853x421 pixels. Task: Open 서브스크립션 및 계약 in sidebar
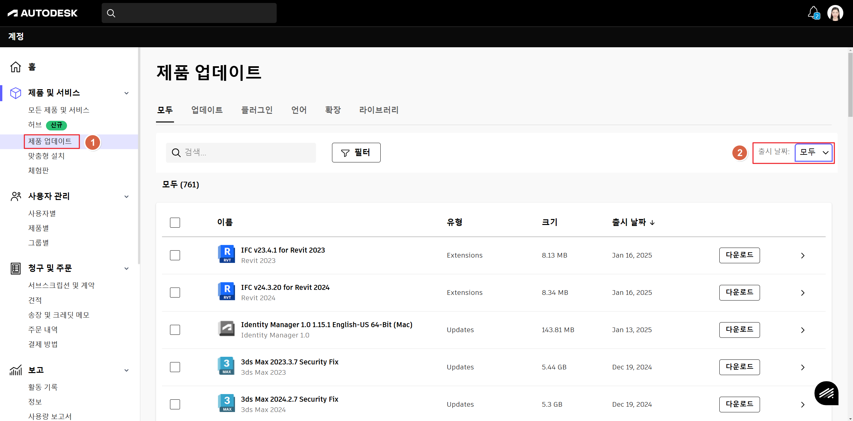(61, 286)
